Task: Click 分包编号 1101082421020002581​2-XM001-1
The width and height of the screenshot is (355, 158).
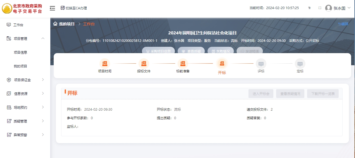Action: click(122, 41)
